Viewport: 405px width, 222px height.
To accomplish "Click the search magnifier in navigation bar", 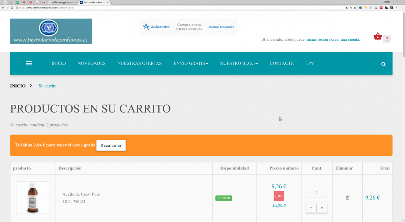I will click(383, 64).
